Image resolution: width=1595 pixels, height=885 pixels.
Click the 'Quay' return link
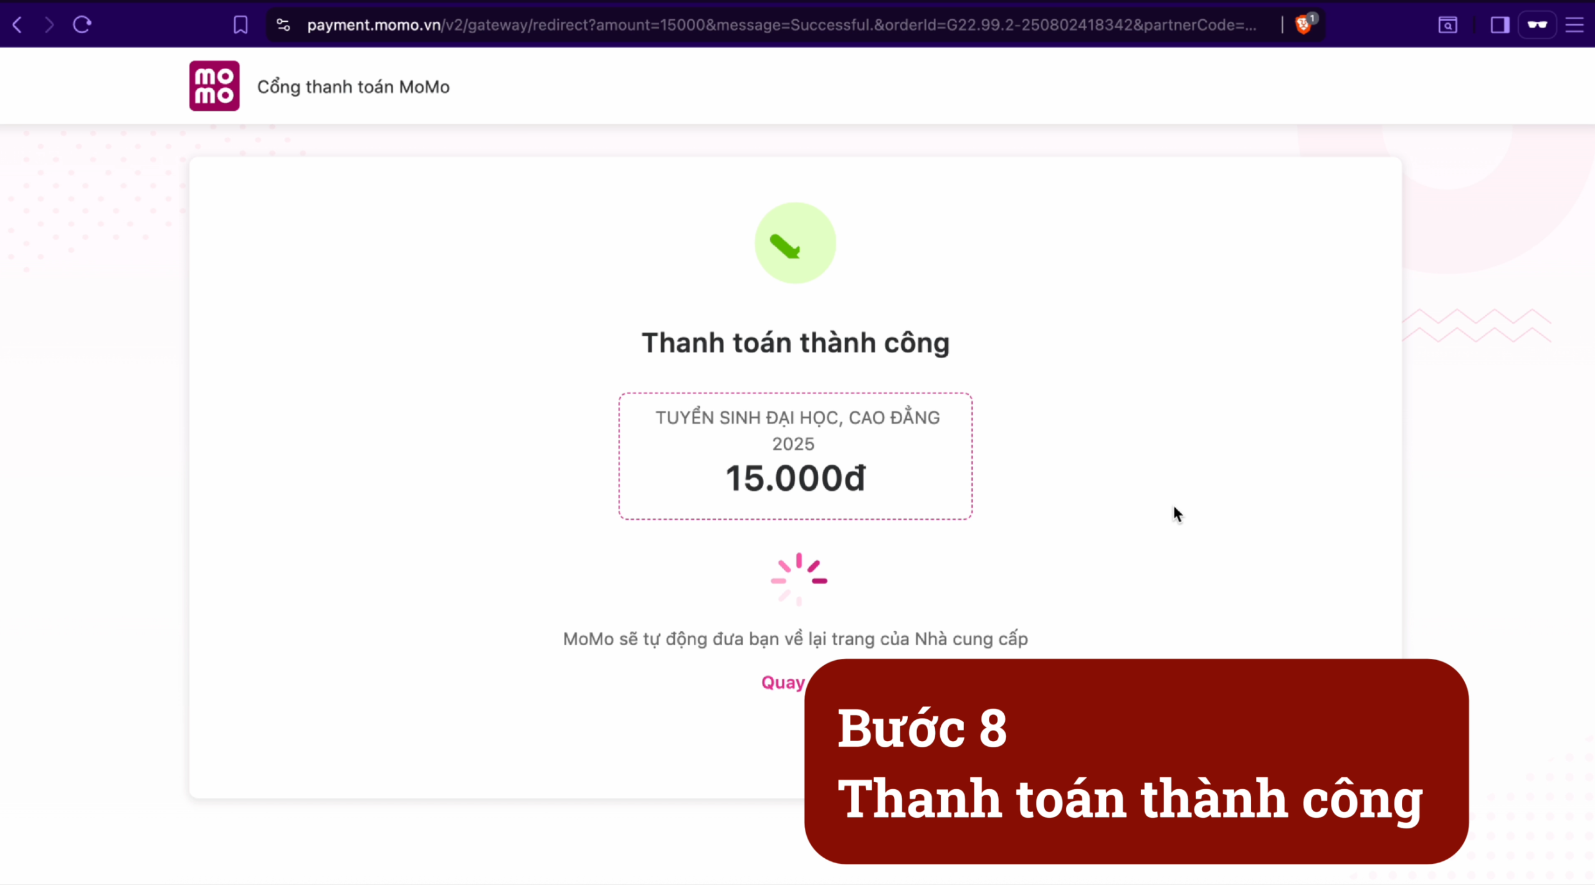[x=783, y=683]
